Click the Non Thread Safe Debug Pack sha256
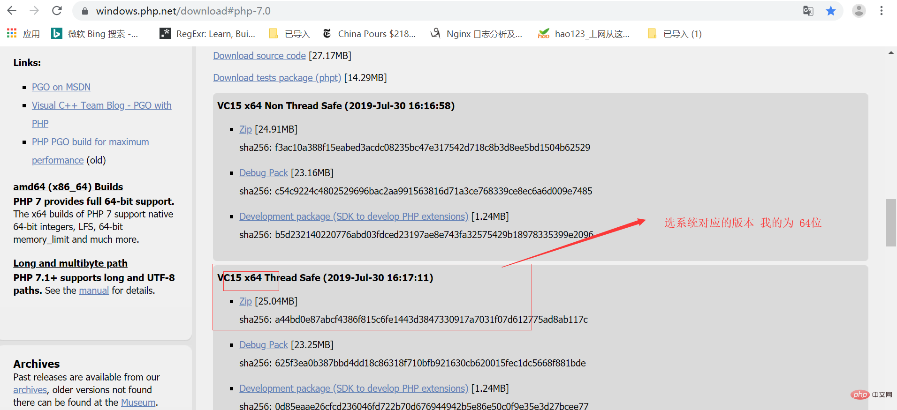This screenshot has width=897, height=410. [x=433, y=191]
